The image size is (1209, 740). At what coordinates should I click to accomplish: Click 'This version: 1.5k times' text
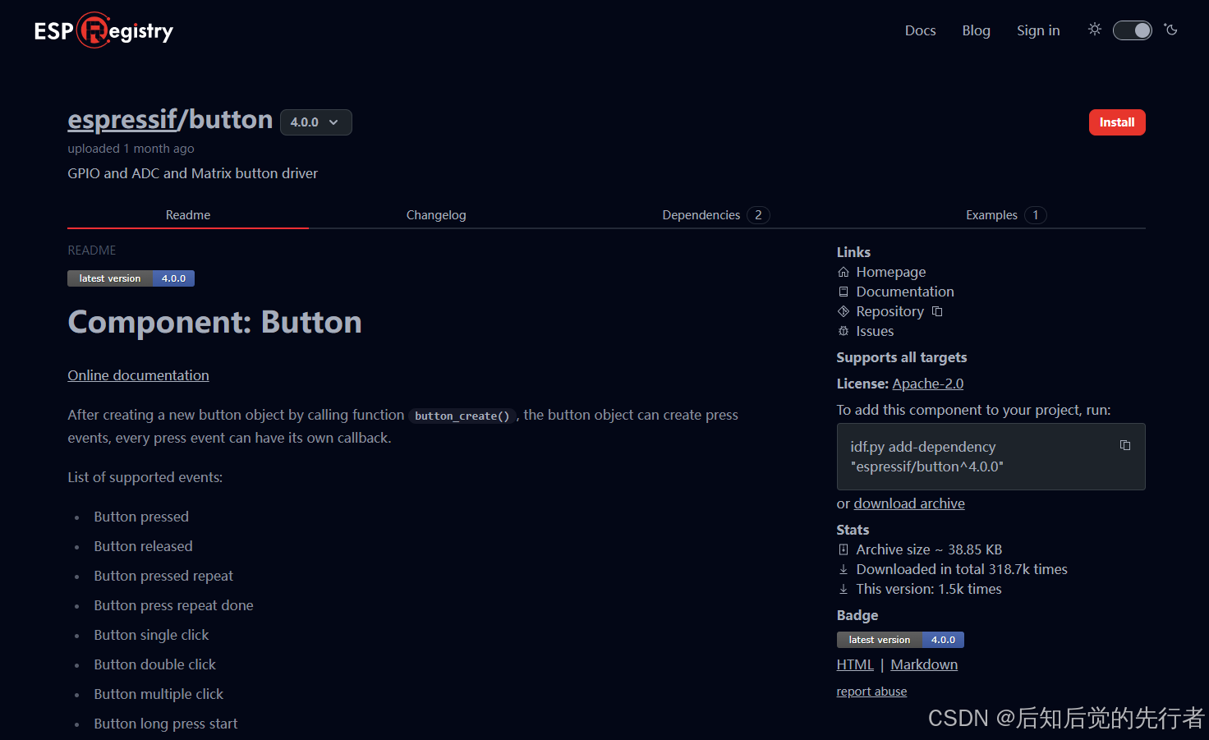(929, 589)
